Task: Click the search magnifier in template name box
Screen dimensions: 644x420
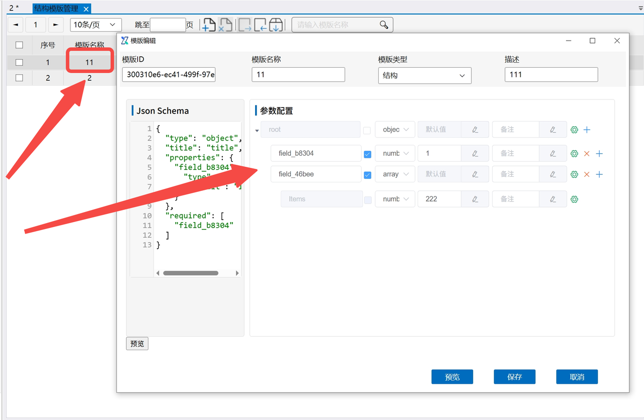Action: pyautogui.click(x=384, y=25)
